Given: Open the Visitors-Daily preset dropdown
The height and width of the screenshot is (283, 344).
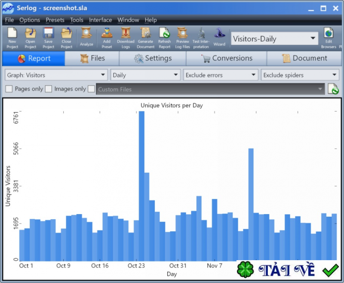Looking at the screenshot, I should (274, 39).
